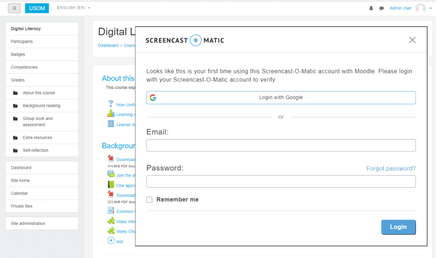The image size is (437, 258).
Task: Click the Google logo in login button
Action: click(x=153, y=98)
